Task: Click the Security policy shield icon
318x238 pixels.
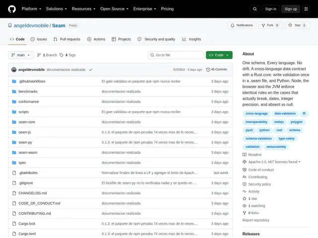Action: coord(244,184)
